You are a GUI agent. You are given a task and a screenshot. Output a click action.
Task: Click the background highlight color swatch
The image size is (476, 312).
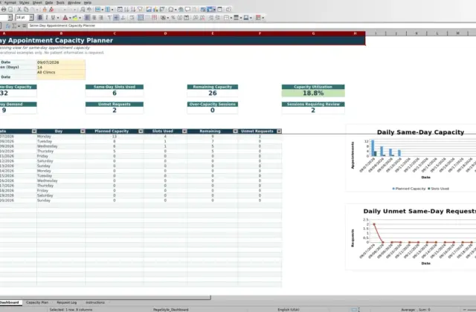[x=75, y=18]
